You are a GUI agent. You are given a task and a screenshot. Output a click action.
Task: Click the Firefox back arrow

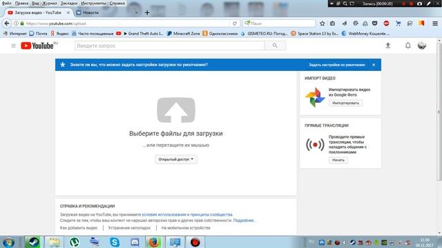[x=7, y=23]
